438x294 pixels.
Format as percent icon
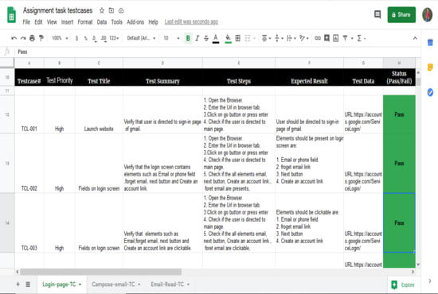[x=85, y=38]
